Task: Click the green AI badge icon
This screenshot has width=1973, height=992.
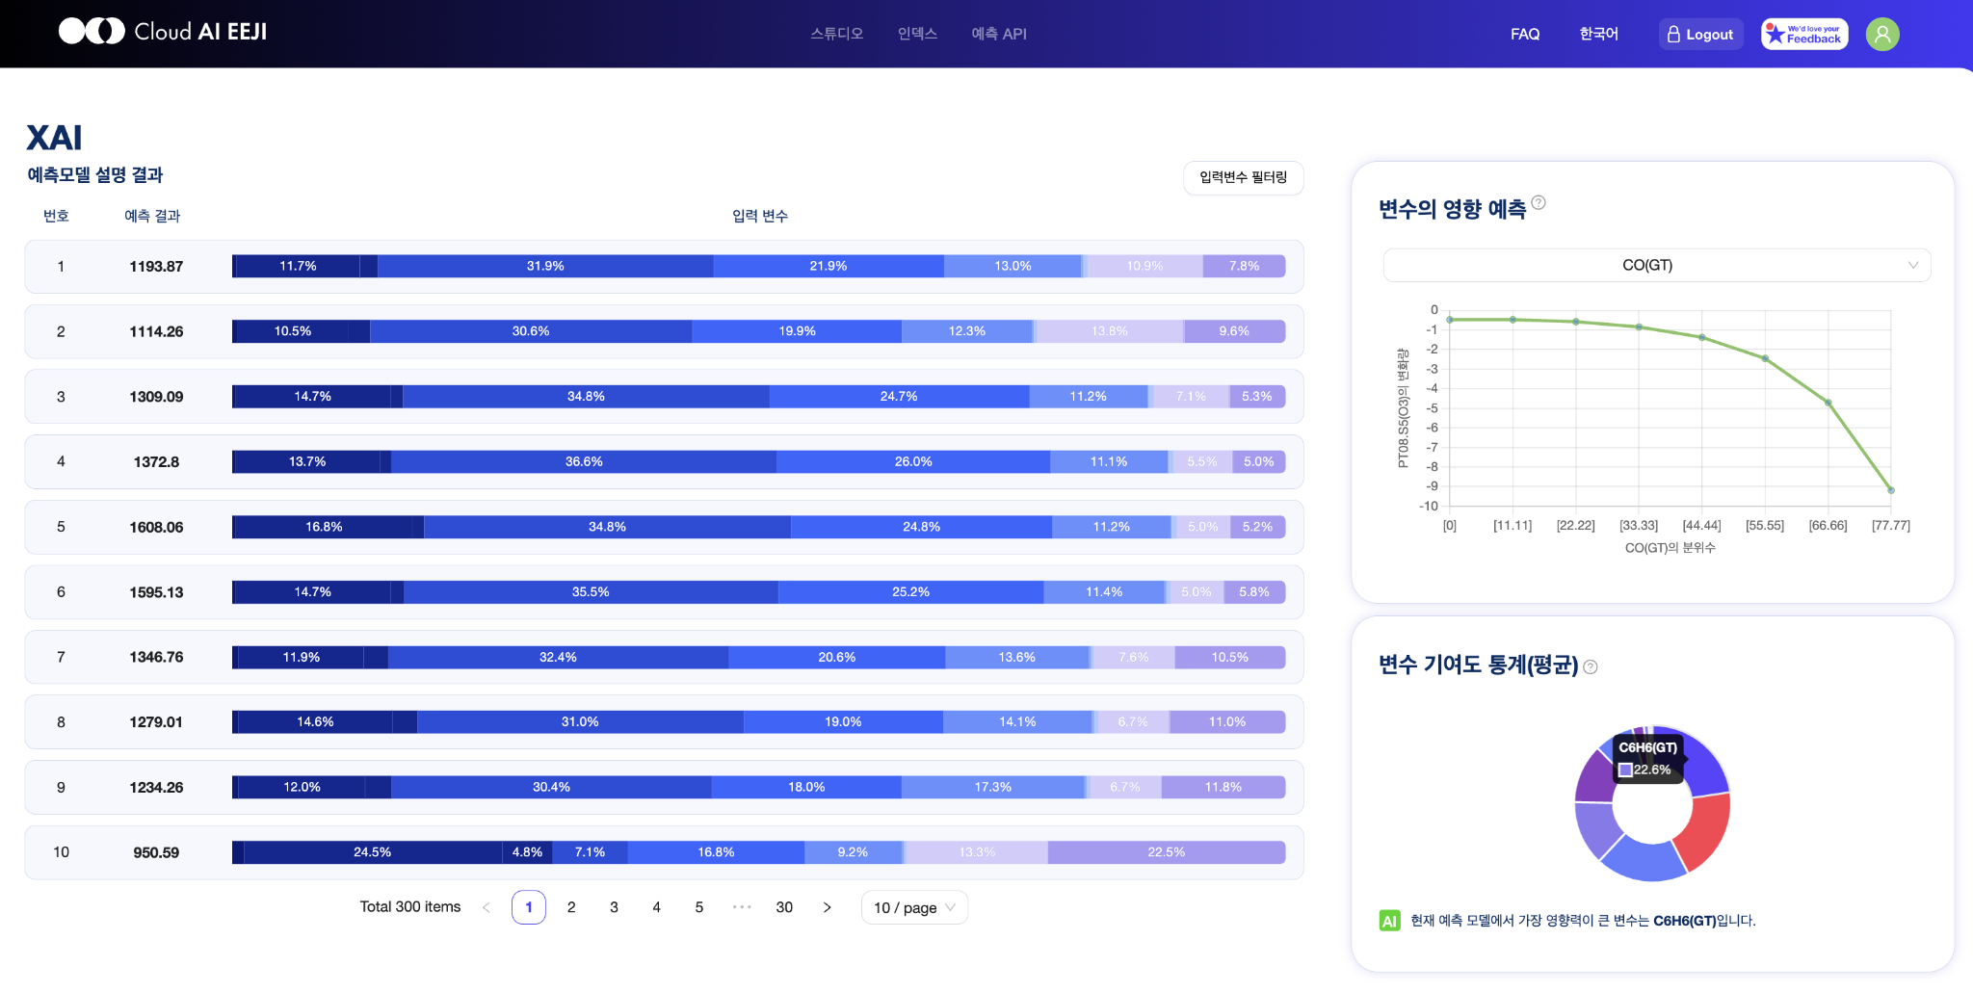Action: pos(1389,921)
